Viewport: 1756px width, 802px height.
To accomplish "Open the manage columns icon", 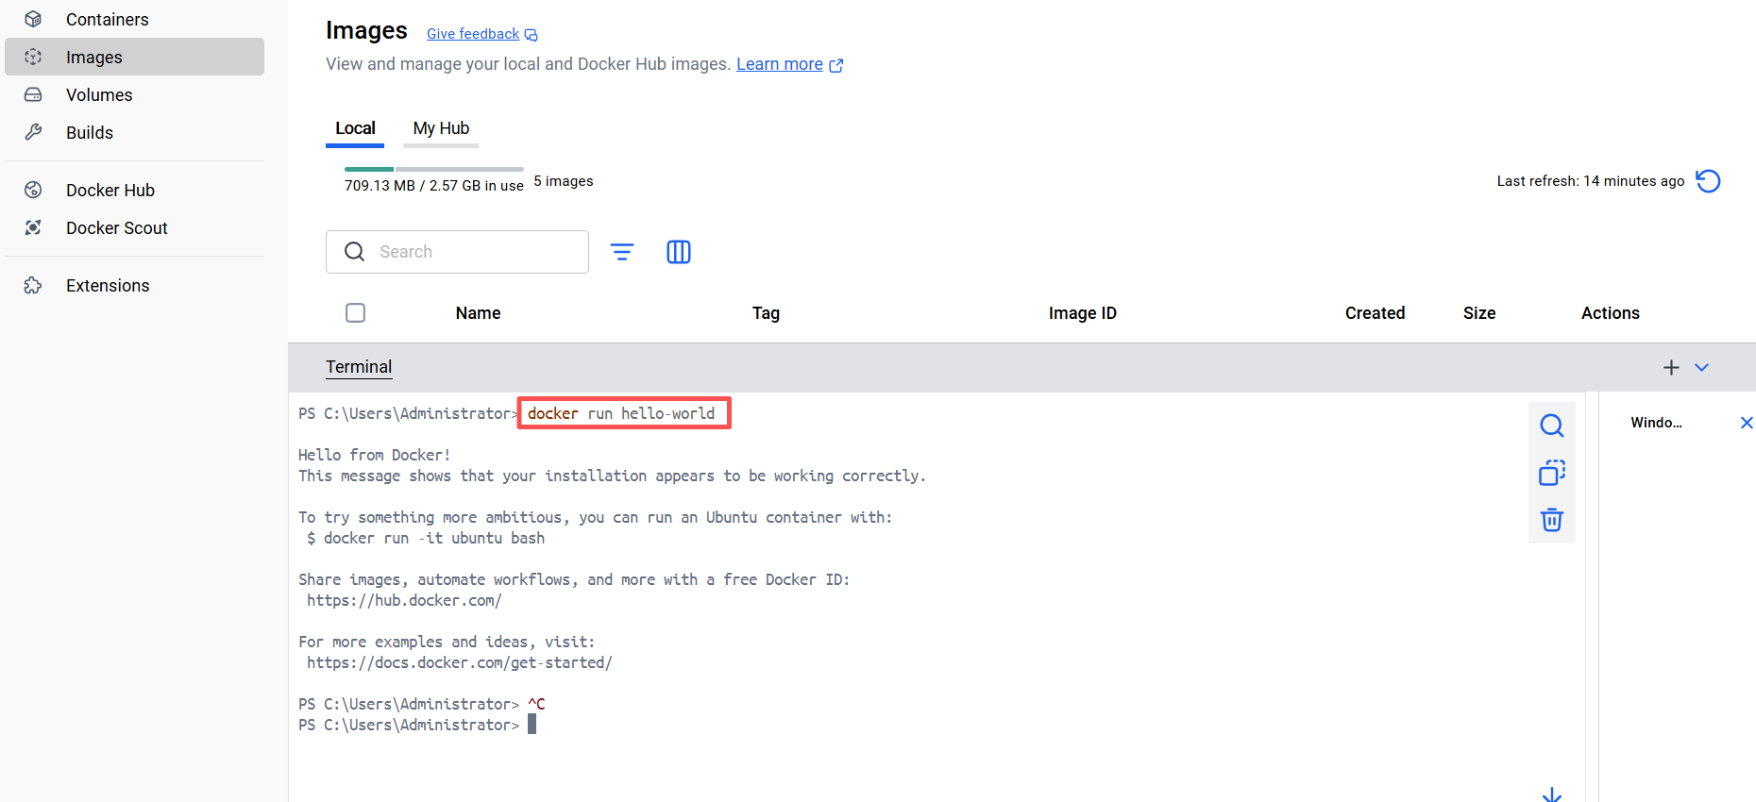I will [679, 252].
